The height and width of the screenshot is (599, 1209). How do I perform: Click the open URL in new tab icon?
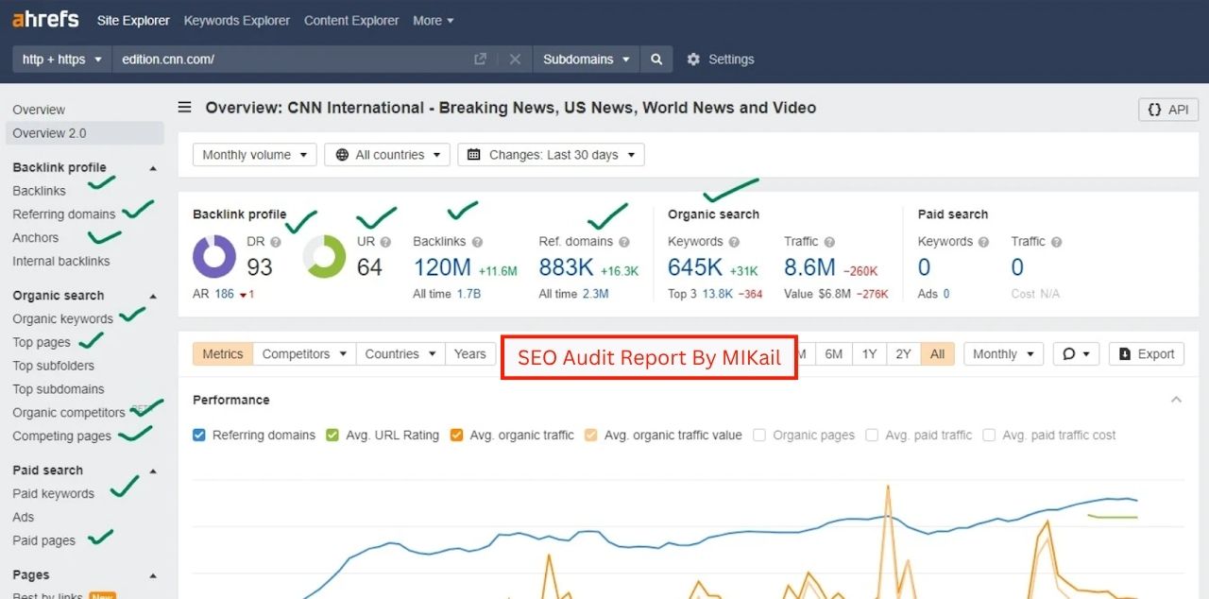tap(480, 59)
